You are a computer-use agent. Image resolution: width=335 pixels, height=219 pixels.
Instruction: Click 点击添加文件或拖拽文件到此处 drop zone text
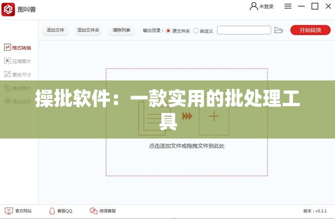[x=186, y=146]
